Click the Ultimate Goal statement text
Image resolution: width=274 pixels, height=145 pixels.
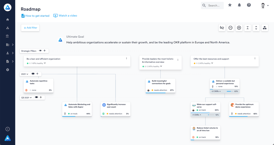pos(148,43)
